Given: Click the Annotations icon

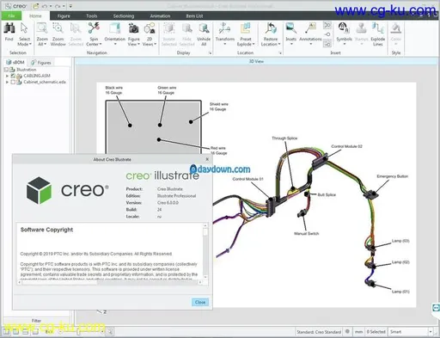Looking at the screenshot, I should coord(310,28).
